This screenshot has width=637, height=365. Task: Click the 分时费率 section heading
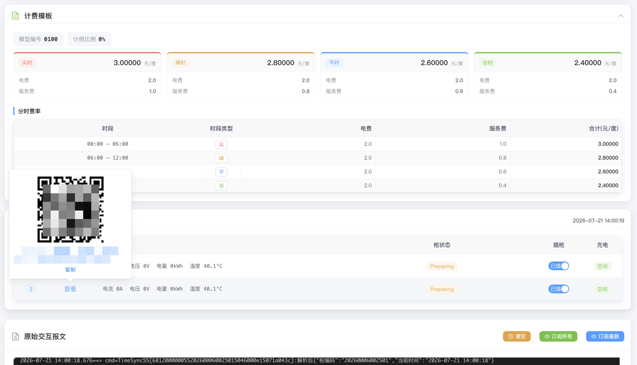tap(29, 111)
